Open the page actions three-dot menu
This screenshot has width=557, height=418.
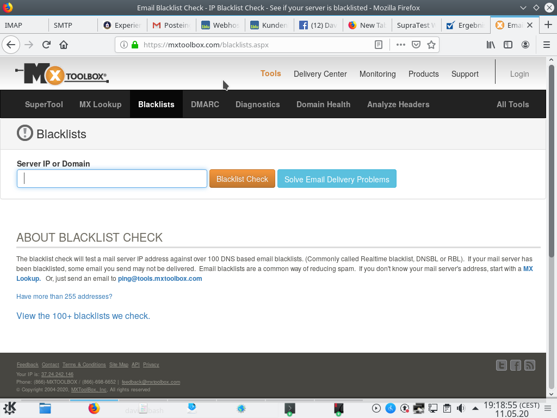pos(401,45)
